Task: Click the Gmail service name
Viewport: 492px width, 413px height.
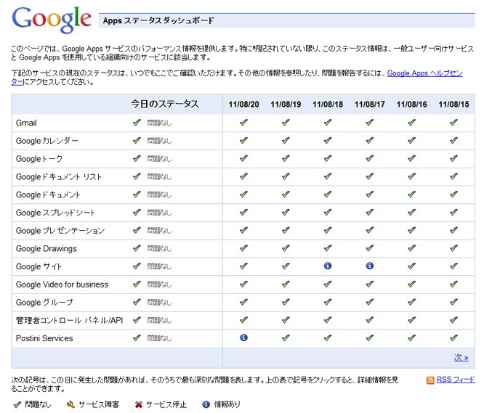Action: click(x=26, y=123)
